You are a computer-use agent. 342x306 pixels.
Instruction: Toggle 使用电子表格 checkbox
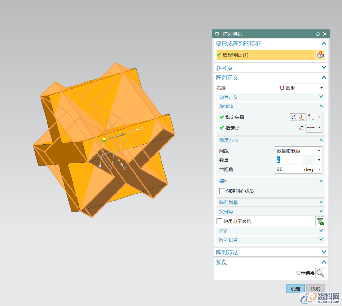219,221
